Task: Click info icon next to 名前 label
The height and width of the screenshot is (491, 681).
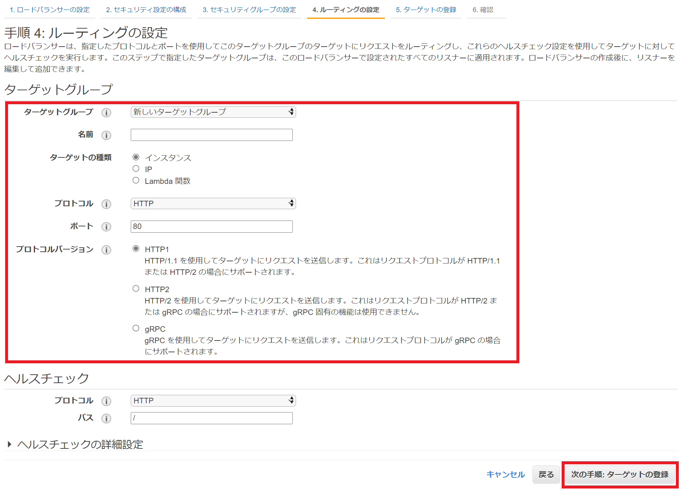Action: [x=106, y=135]
